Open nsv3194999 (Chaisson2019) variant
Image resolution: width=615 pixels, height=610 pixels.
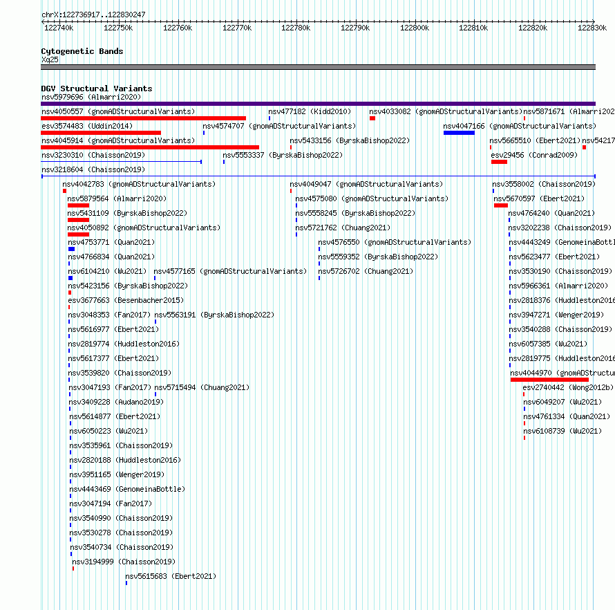[x=124, y=562]
